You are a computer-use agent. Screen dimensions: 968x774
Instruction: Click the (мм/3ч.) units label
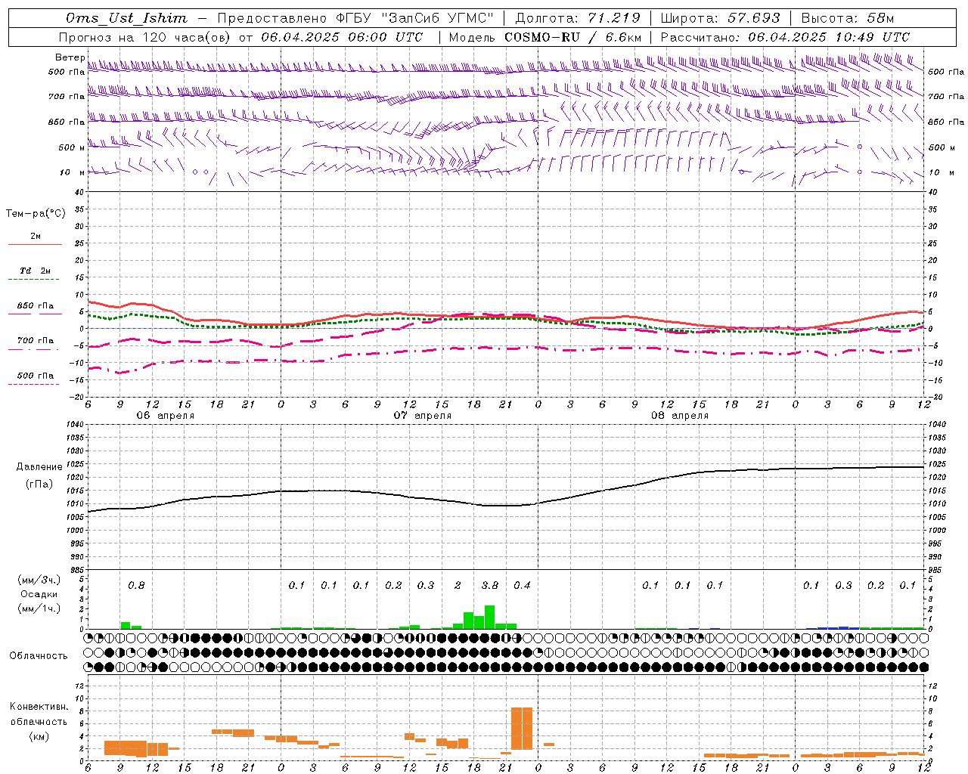39,580
